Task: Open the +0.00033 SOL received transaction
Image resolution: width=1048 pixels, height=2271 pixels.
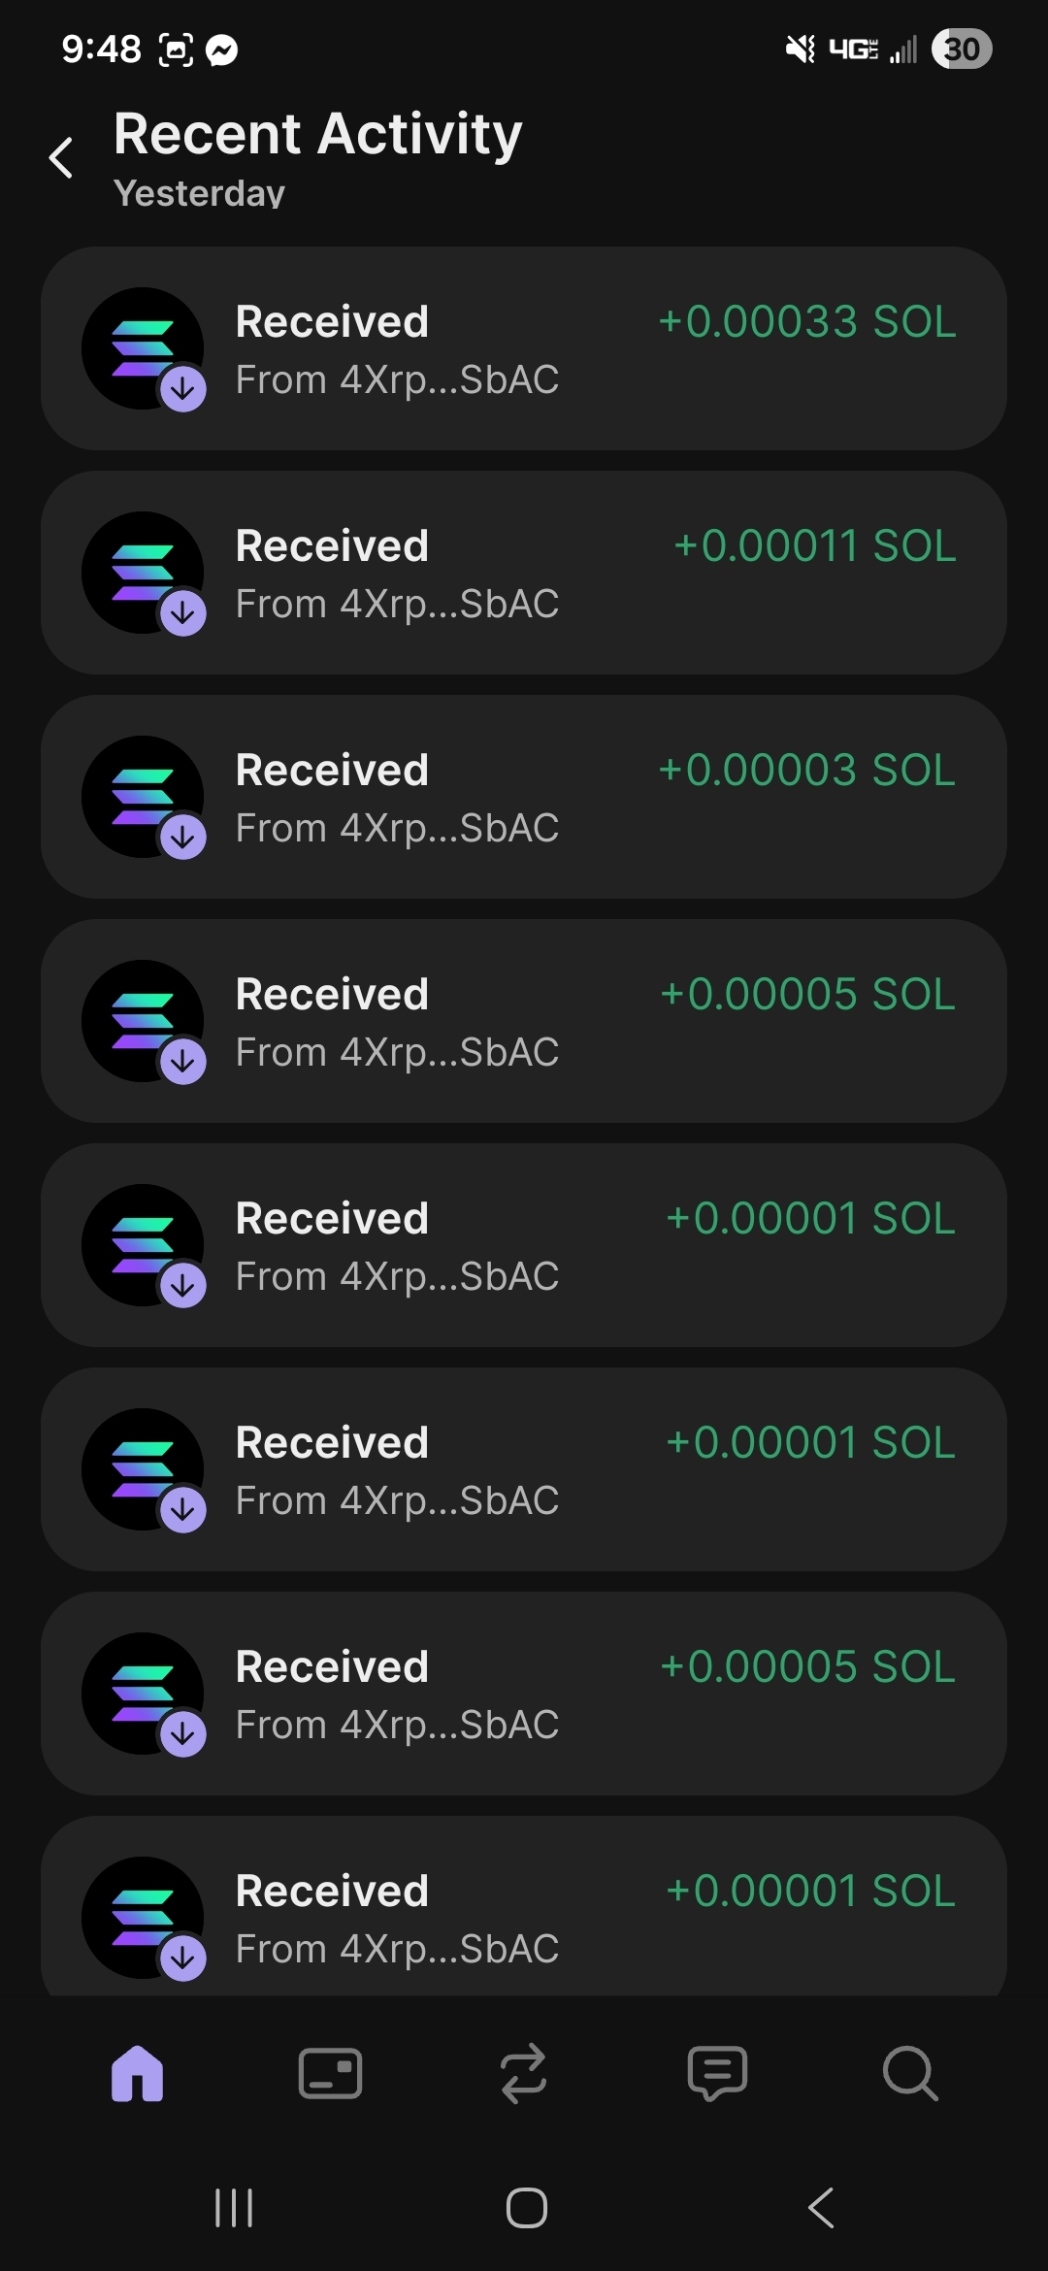Action: (x=523, y=348)
